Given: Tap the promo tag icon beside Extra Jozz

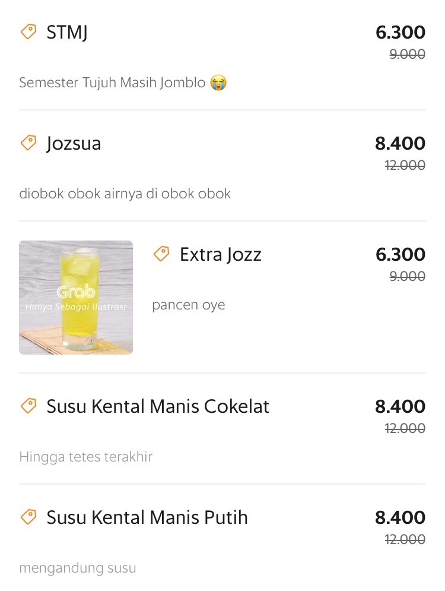Looking at the screenshot, I should click(x=161, y=254).
